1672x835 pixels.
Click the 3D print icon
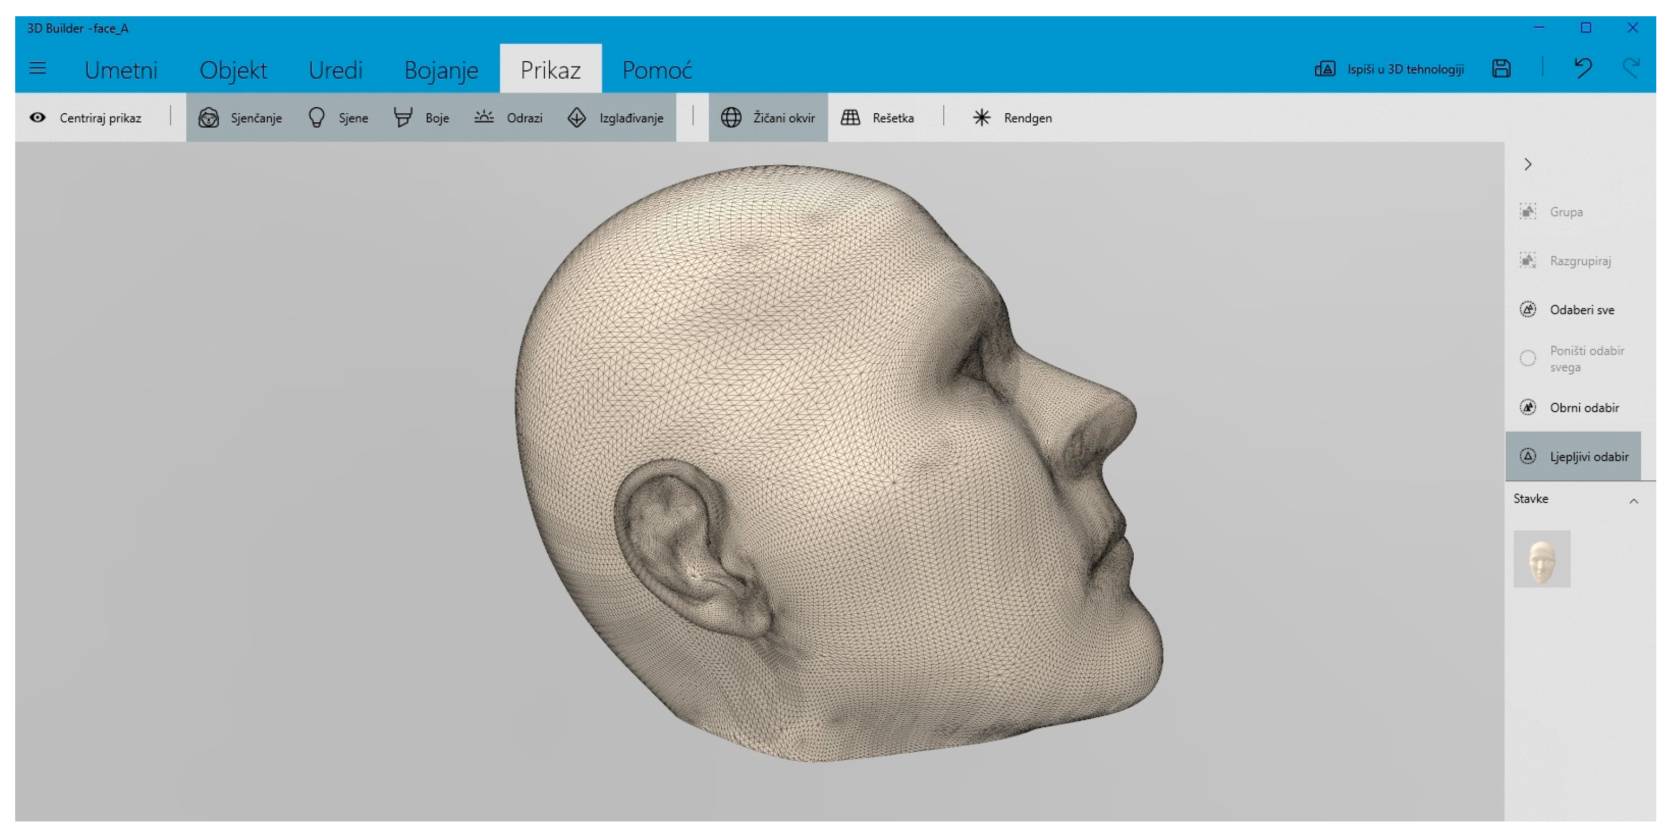[1325, 69]
